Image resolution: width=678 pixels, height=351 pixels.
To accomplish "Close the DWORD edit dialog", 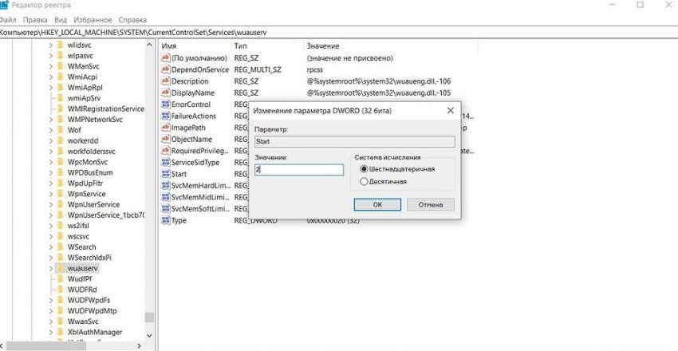I will pyautogui.click(x=451, y=109).
